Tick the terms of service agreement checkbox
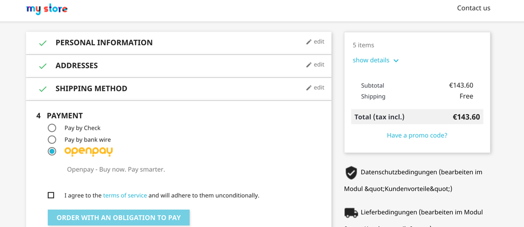The width and height of the screenshot is (524, 227). pyautogui.click(x=51, y=195)
